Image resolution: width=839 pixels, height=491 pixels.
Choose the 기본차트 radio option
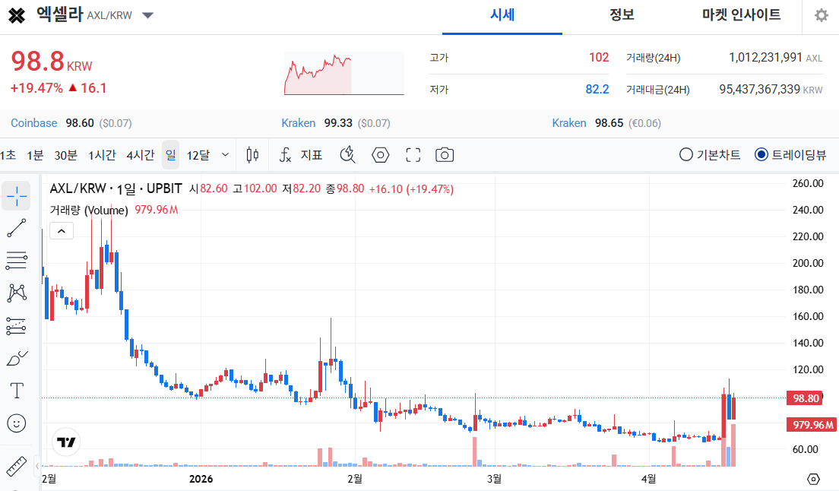[x=710, y=155]
